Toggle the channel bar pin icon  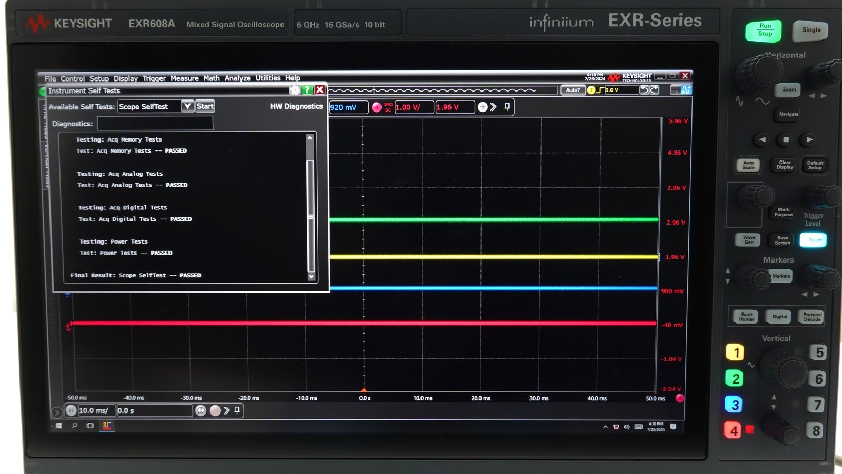(507, 107)
